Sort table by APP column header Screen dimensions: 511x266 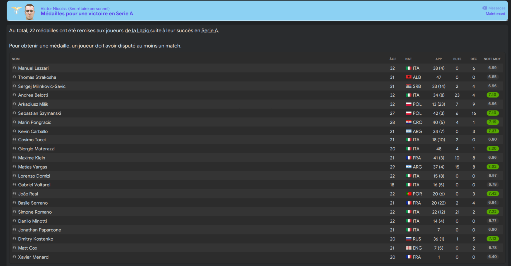438,59
